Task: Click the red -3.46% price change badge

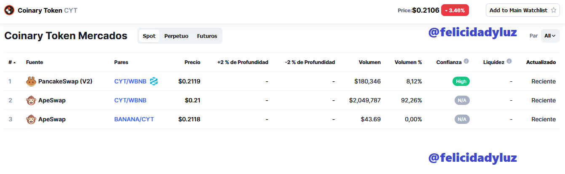Action: [x=455, y=10]
